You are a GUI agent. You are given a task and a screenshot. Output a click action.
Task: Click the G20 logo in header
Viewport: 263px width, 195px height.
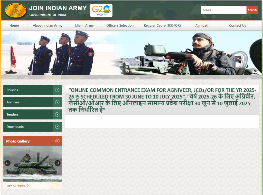coord(101,11)
